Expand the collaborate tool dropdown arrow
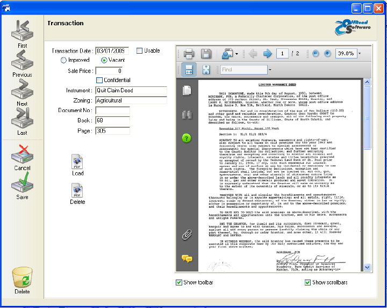 pos(236,54)
